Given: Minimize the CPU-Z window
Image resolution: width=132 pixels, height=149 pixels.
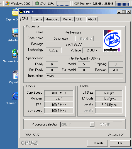Looking at the screenshot, I should [119, 12].
